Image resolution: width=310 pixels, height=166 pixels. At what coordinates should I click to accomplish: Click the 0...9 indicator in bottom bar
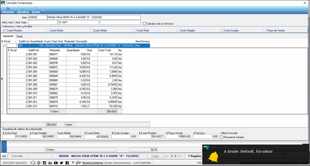[x=173, y=156]
